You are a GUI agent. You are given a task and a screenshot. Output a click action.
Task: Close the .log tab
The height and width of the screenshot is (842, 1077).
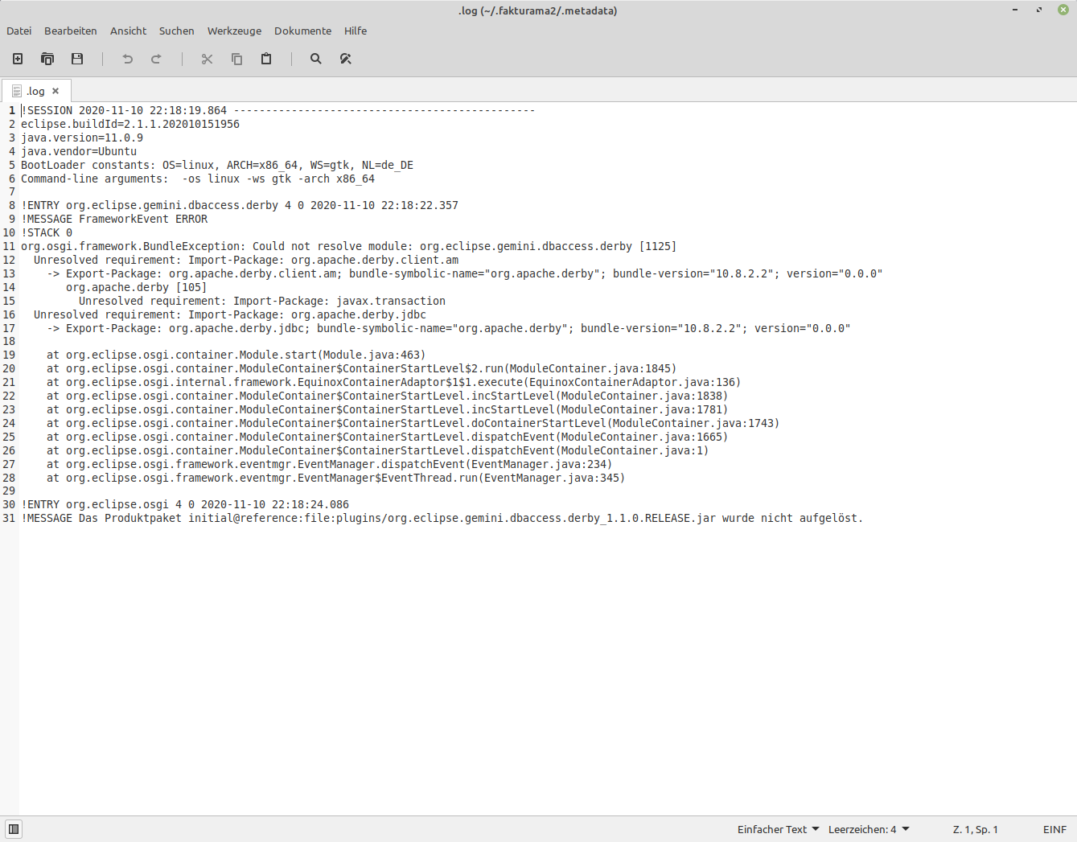coord(55,91)
